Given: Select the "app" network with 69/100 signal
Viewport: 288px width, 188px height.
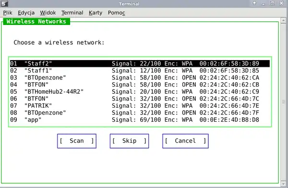Looking at the screenshot, I should [140, 120].
